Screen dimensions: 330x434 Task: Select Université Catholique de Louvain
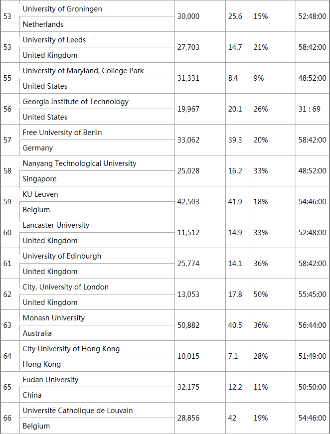coord(78,411)
